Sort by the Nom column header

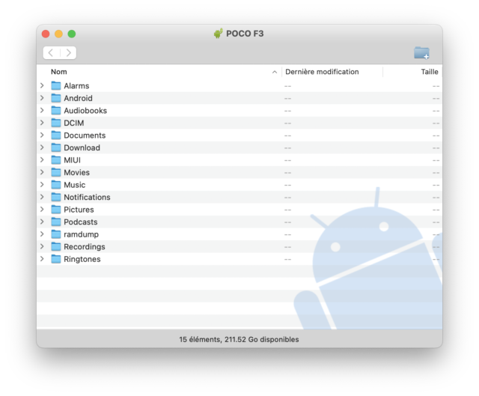coord(58,72)
